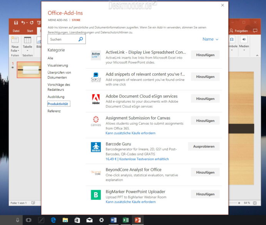
Task: Switch to MEINE ADD-INS tab
Action: pos(58,20)
